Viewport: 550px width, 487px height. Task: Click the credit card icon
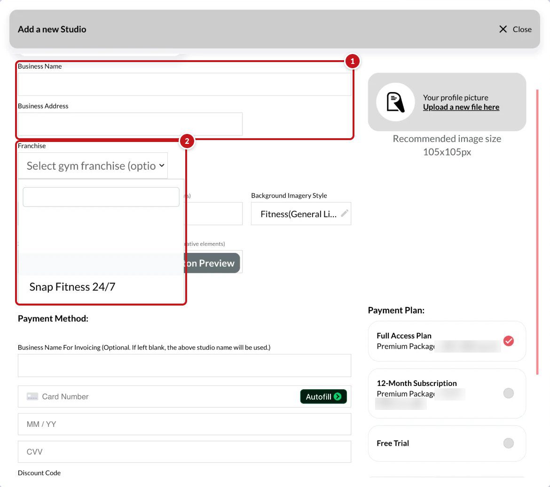point(32,396)
